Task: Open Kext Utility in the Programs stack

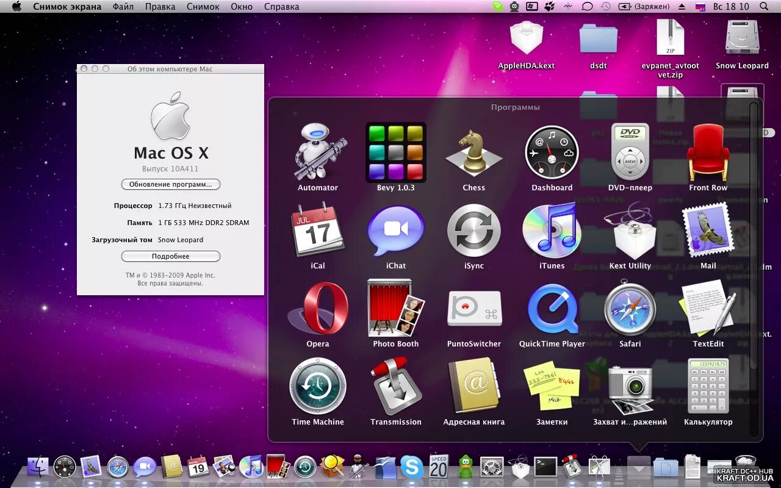Action: [630, 231]
